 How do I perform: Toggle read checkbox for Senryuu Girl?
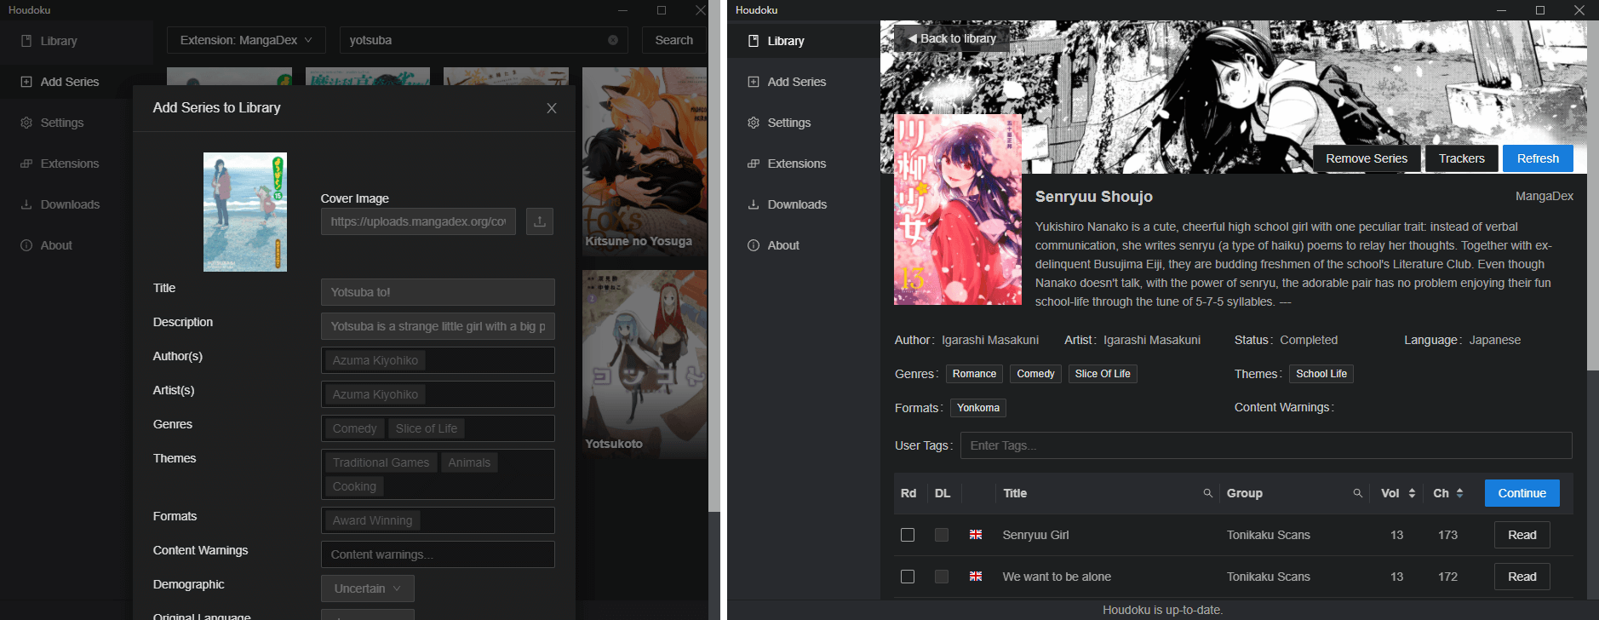(x=908, y=535)
